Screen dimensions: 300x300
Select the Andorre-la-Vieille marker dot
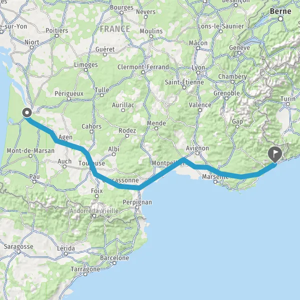tap(94, 216)
